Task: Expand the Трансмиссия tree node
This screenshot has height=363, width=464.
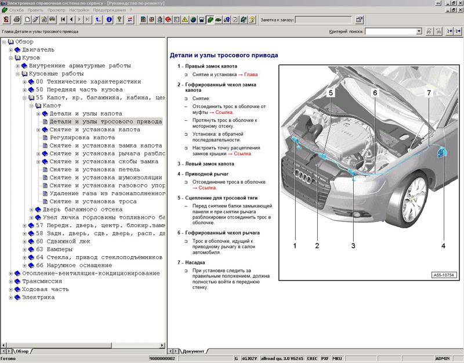Action: (x=10, y=282)
